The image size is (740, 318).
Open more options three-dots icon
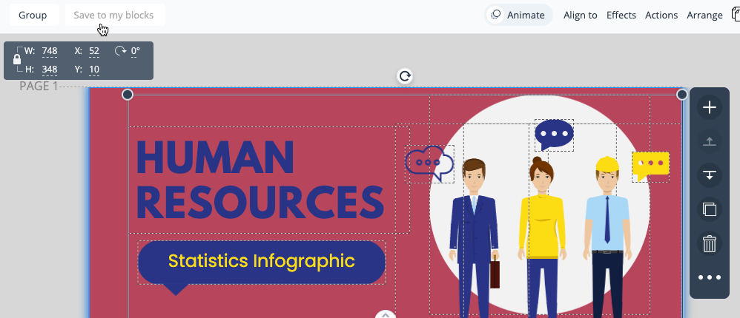pyautogui.click(x=710, y=277)
